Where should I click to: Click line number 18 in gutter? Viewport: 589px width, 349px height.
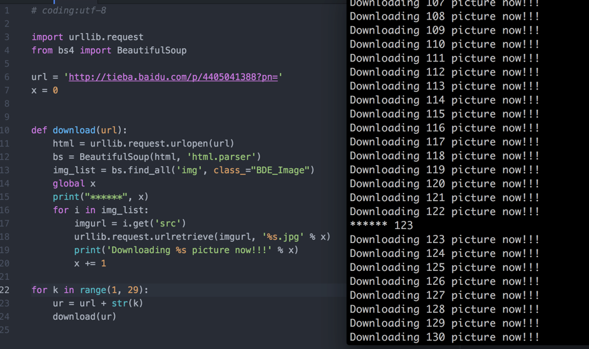(x=5, y=237)
